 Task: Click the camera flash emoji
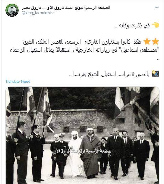(155, 74)
